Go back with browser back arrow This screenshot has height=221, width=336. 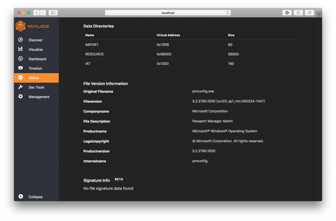pos(36,13)
